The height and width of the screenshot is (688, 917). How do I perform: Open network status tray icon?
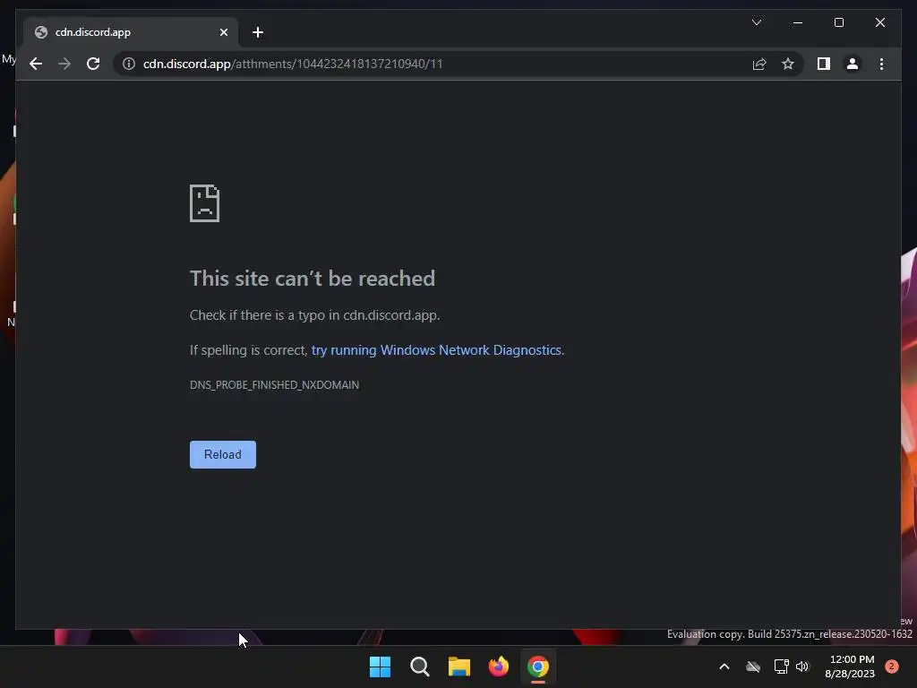tap(781, 666)
